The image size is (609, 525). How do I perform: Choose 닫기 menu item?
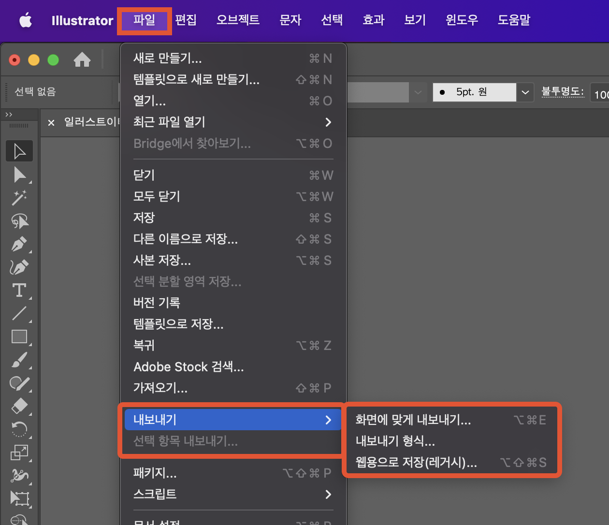[233, 175]
